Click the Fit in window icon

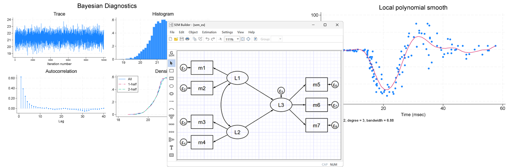click(x=243, y=39)
